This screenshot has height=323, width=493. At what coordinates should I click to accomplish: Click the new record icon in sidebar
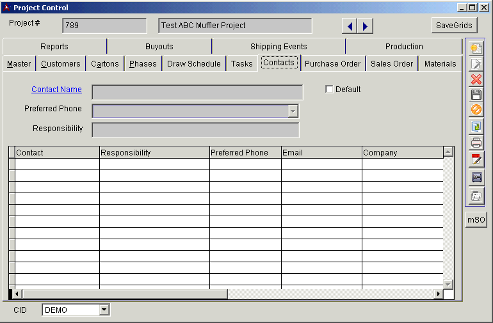coord(476,49)
